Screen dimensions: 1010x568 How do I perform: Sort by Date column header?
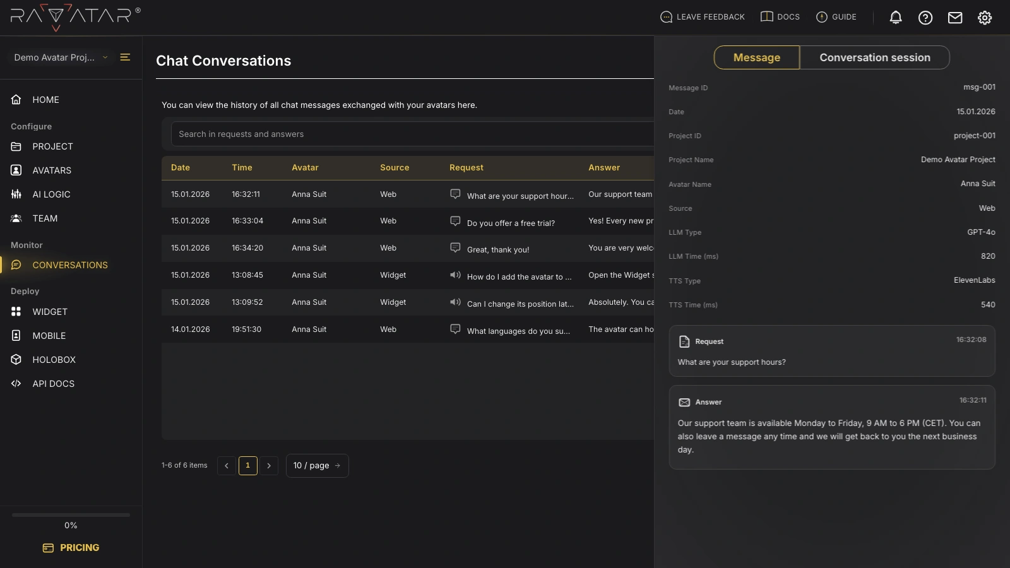181,167
